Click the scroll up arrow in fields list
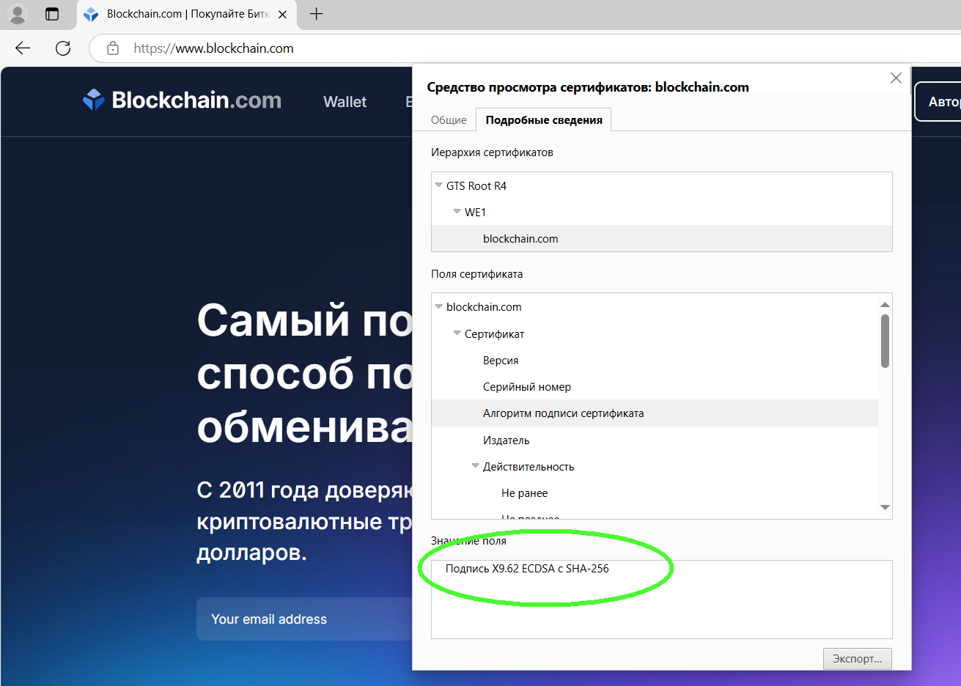 coord(885,305)
